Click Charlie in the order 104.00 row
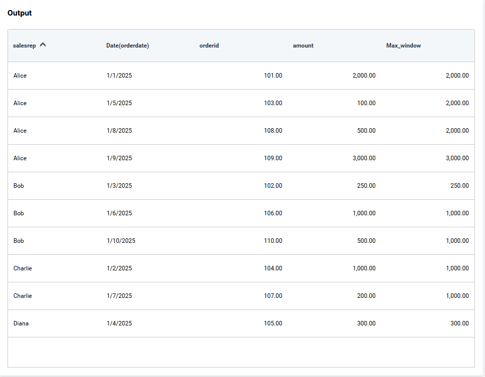The image size is (485, 377). (x=22, y=268)
